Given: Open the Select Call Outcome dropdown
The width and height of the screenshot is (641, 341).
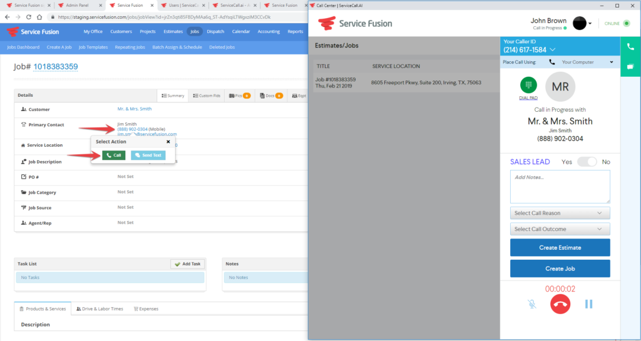Looking at the screenshot, I should point(560,229).
